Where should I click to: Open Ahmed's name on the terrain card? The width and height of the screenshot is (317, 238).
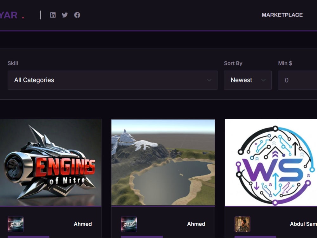point(196,224)
